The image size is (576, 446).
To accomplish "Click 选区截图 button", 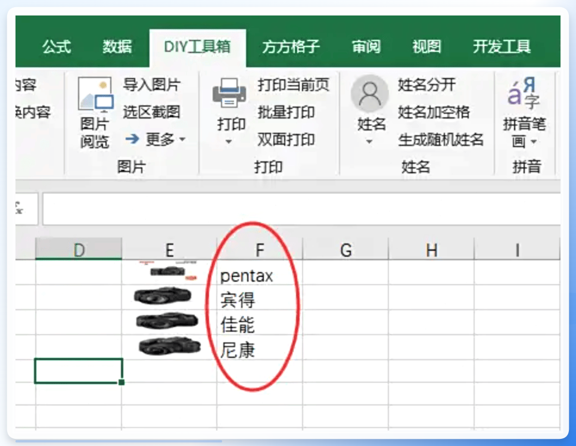I will click(x=151, y=112).
